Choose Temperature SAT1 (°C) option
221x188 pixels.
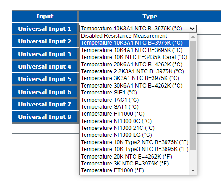[x=134, y=107]
